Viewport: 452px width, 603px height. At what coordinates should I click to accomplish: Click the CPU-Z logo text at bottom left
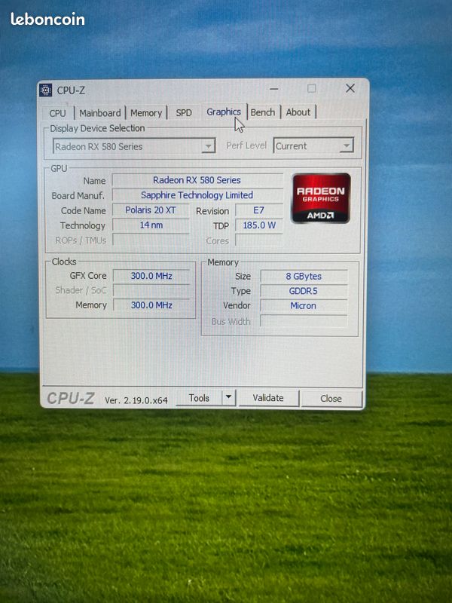click(71, 399)
